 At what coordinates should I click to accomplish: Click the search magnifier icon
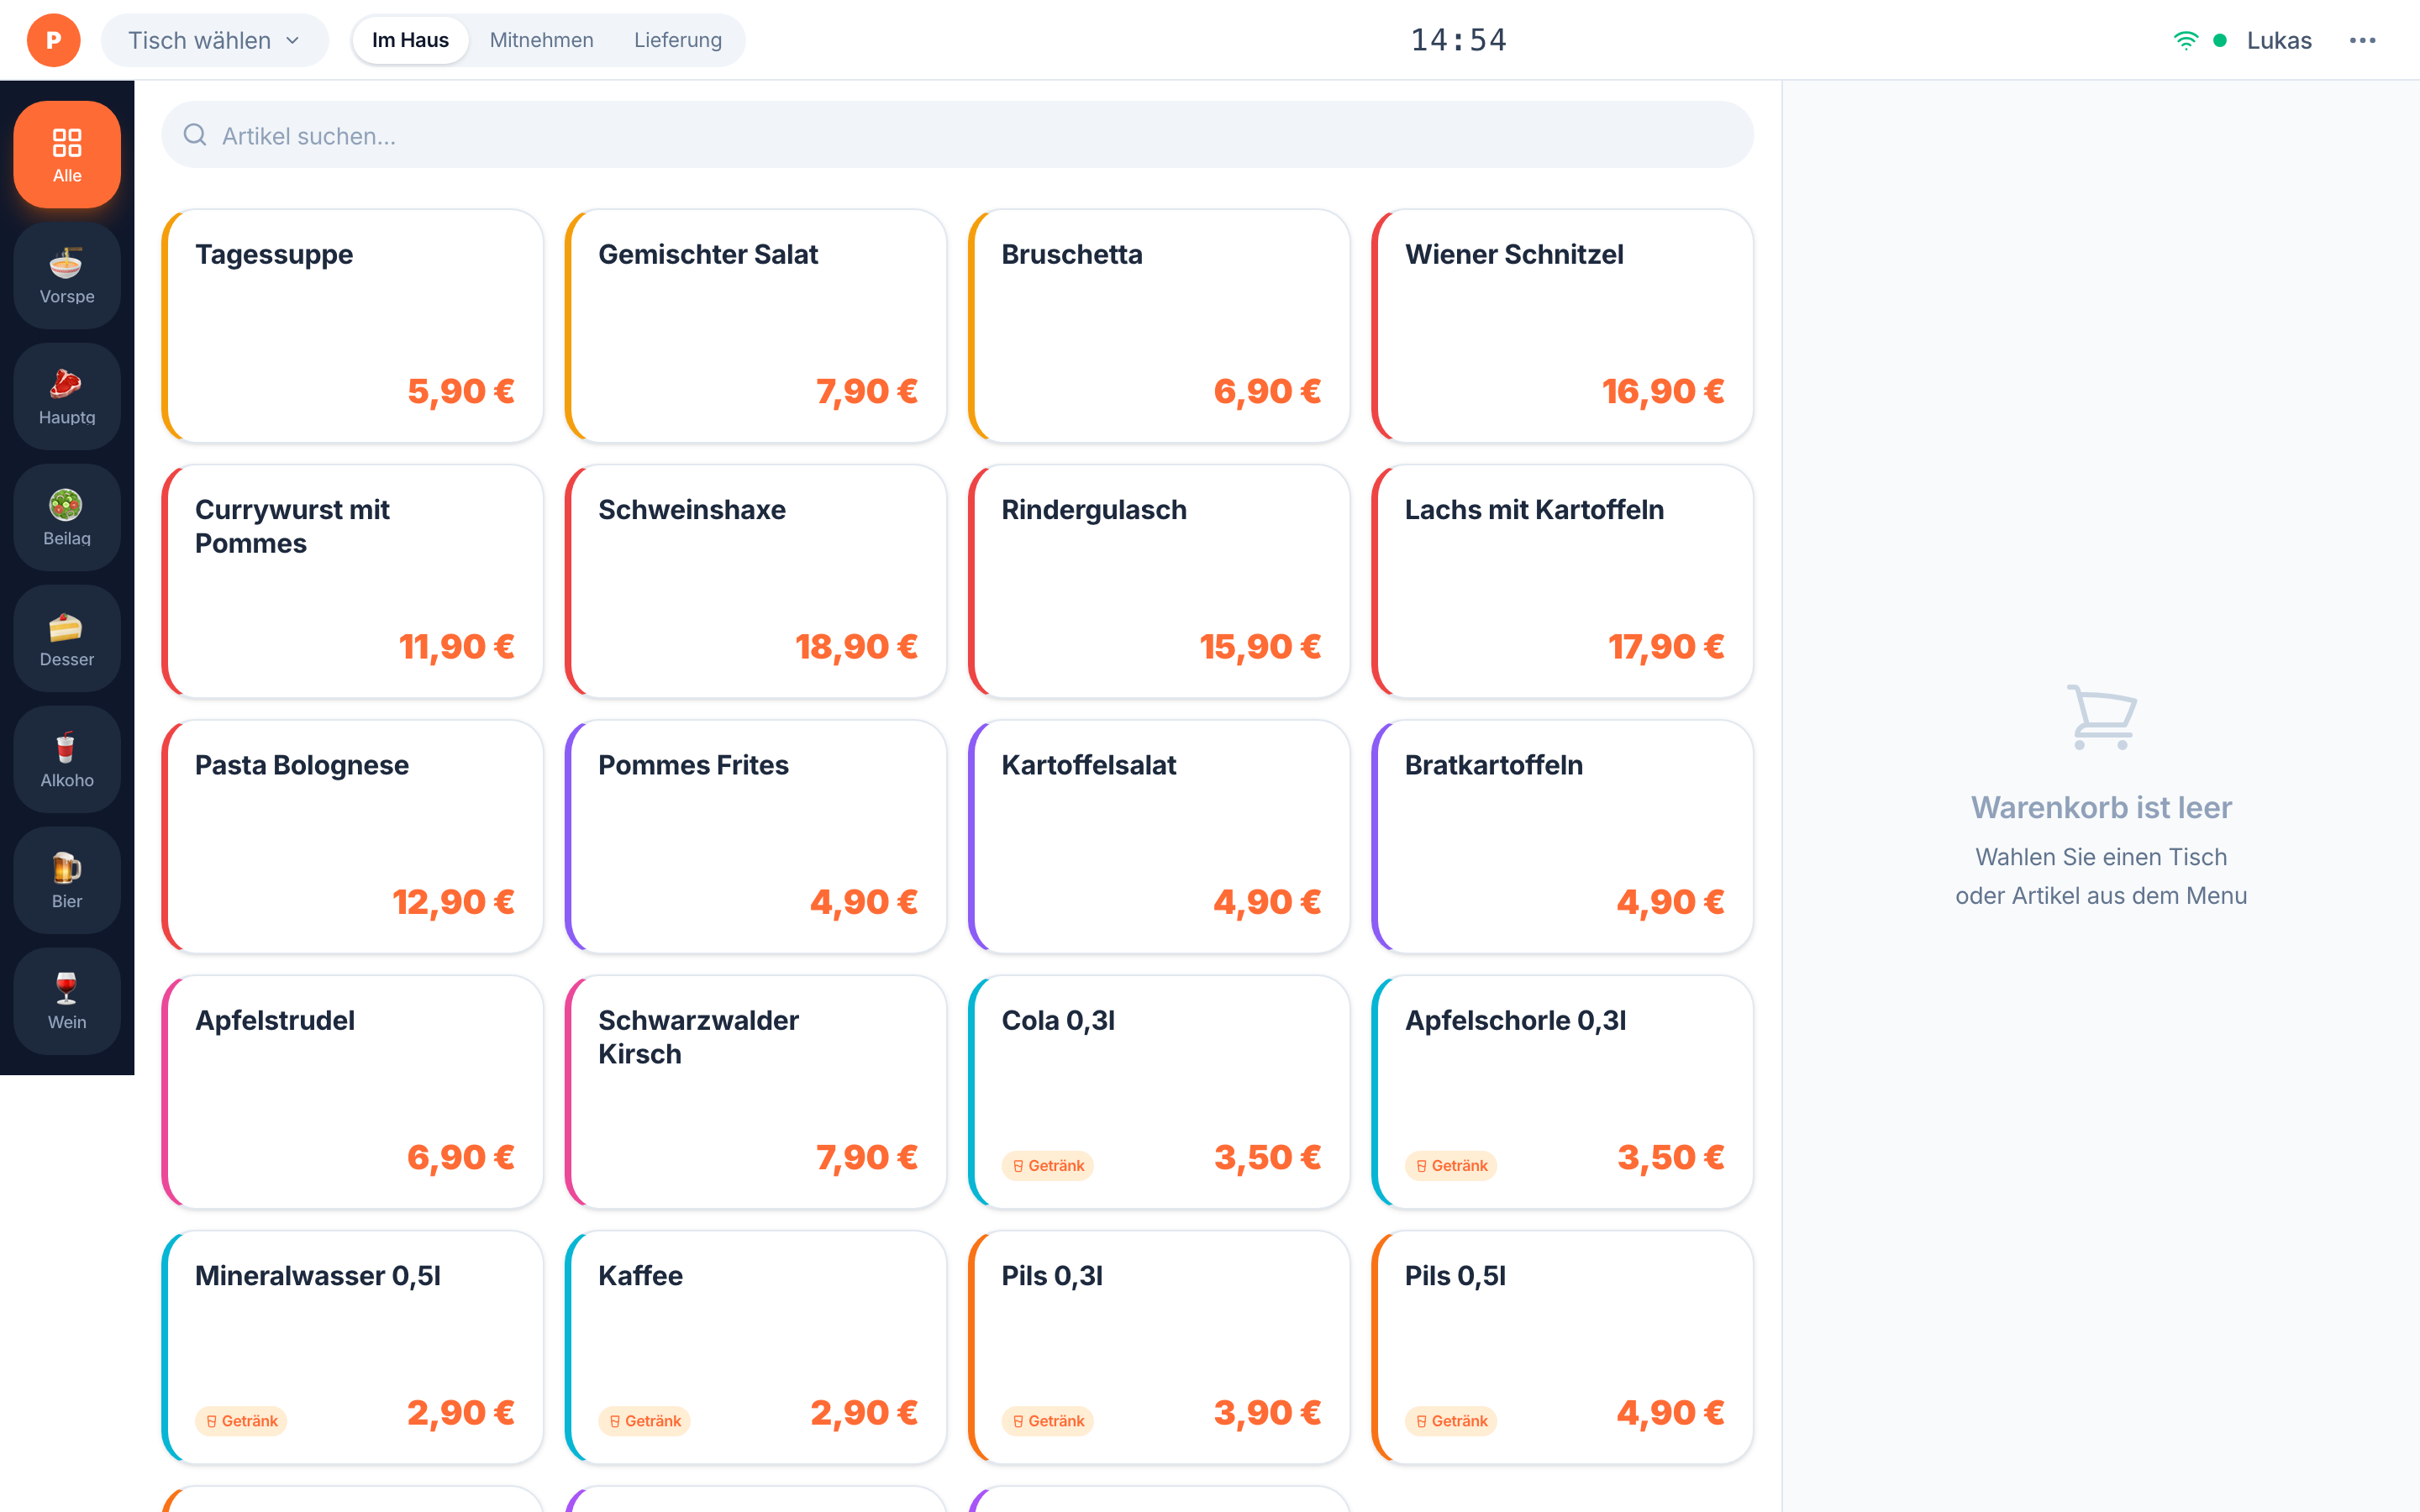[195, 135]
